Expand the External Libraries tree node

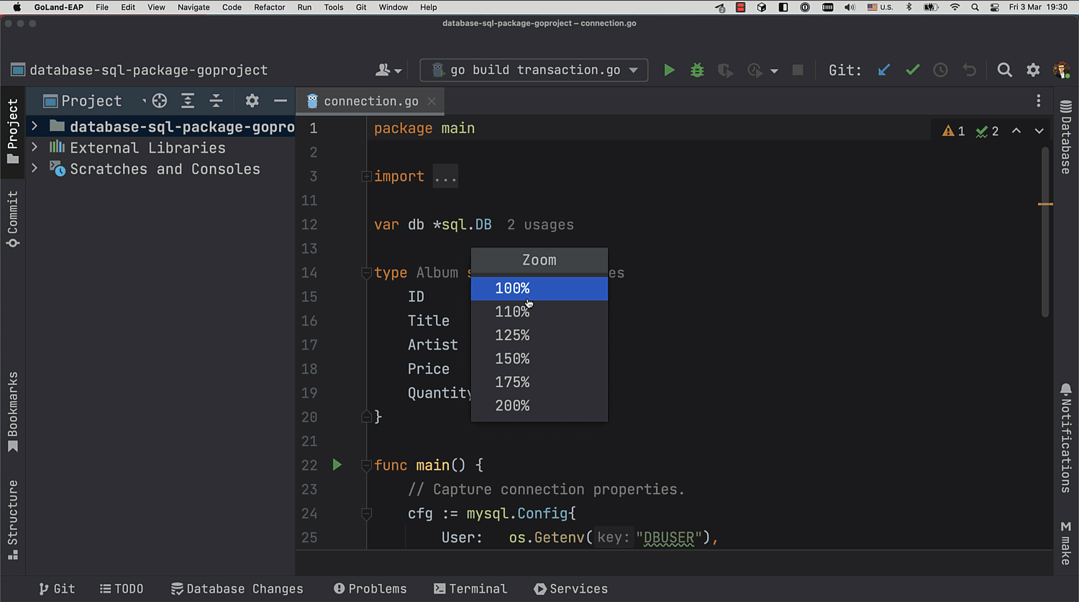34,147
